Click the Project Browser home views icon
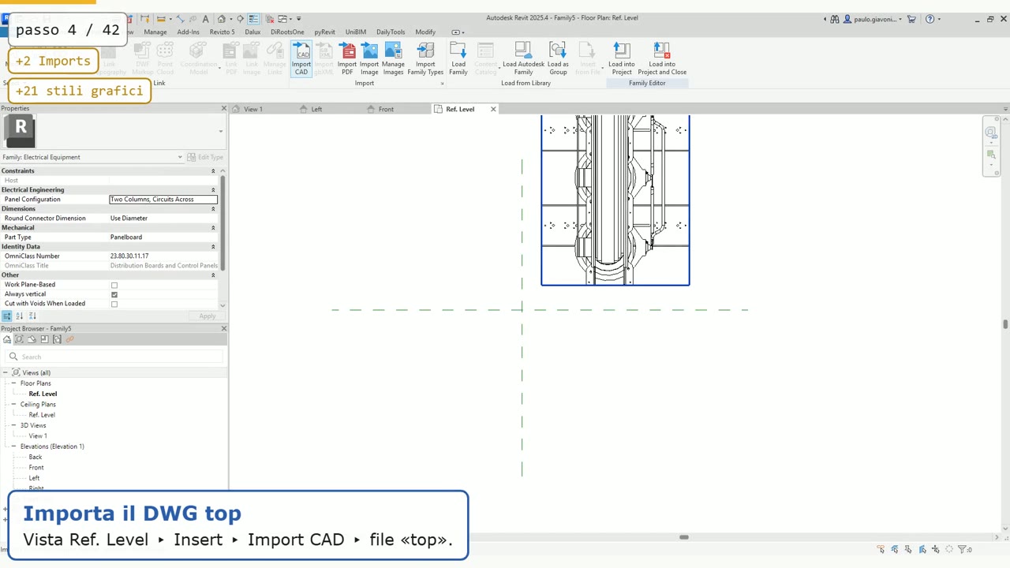The height and width of the screenshot is (568, 1010). click(7, 339)
